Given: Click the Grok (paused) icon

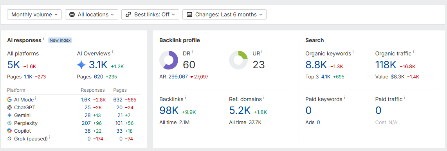Looking at the screenshot, I should 9,139.
